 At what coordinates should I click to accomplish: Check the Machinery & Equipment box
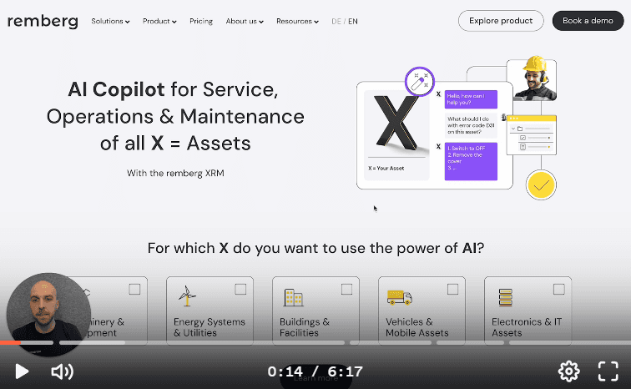tap(134, 289)
